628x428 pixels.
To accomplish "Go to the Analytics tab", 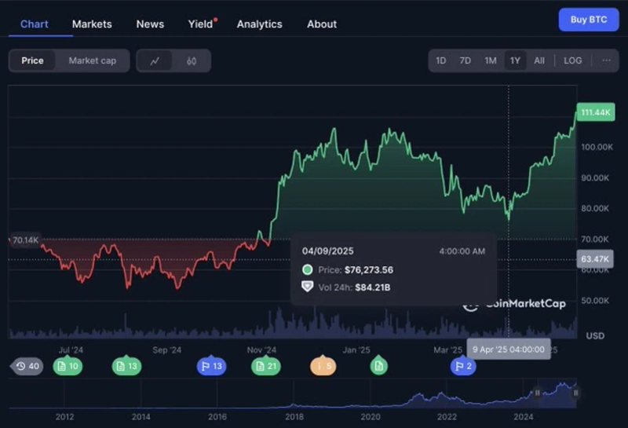I will [x=259, y=24].
